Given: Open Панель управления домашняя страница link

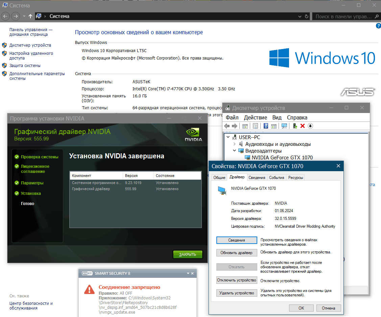Looking at the screenshot, I should point(31,32).
